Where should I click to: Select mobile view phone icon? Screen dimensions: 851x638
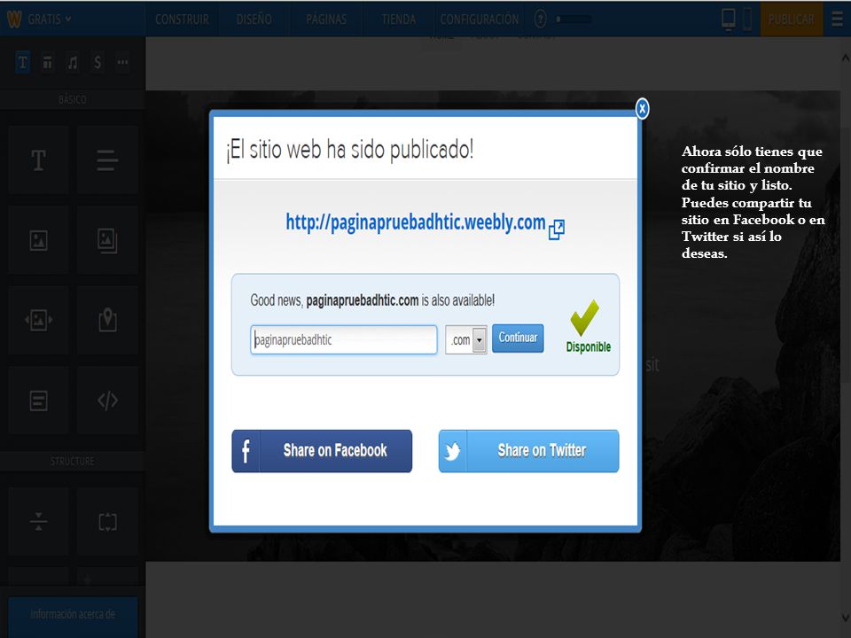pos(747,19)
